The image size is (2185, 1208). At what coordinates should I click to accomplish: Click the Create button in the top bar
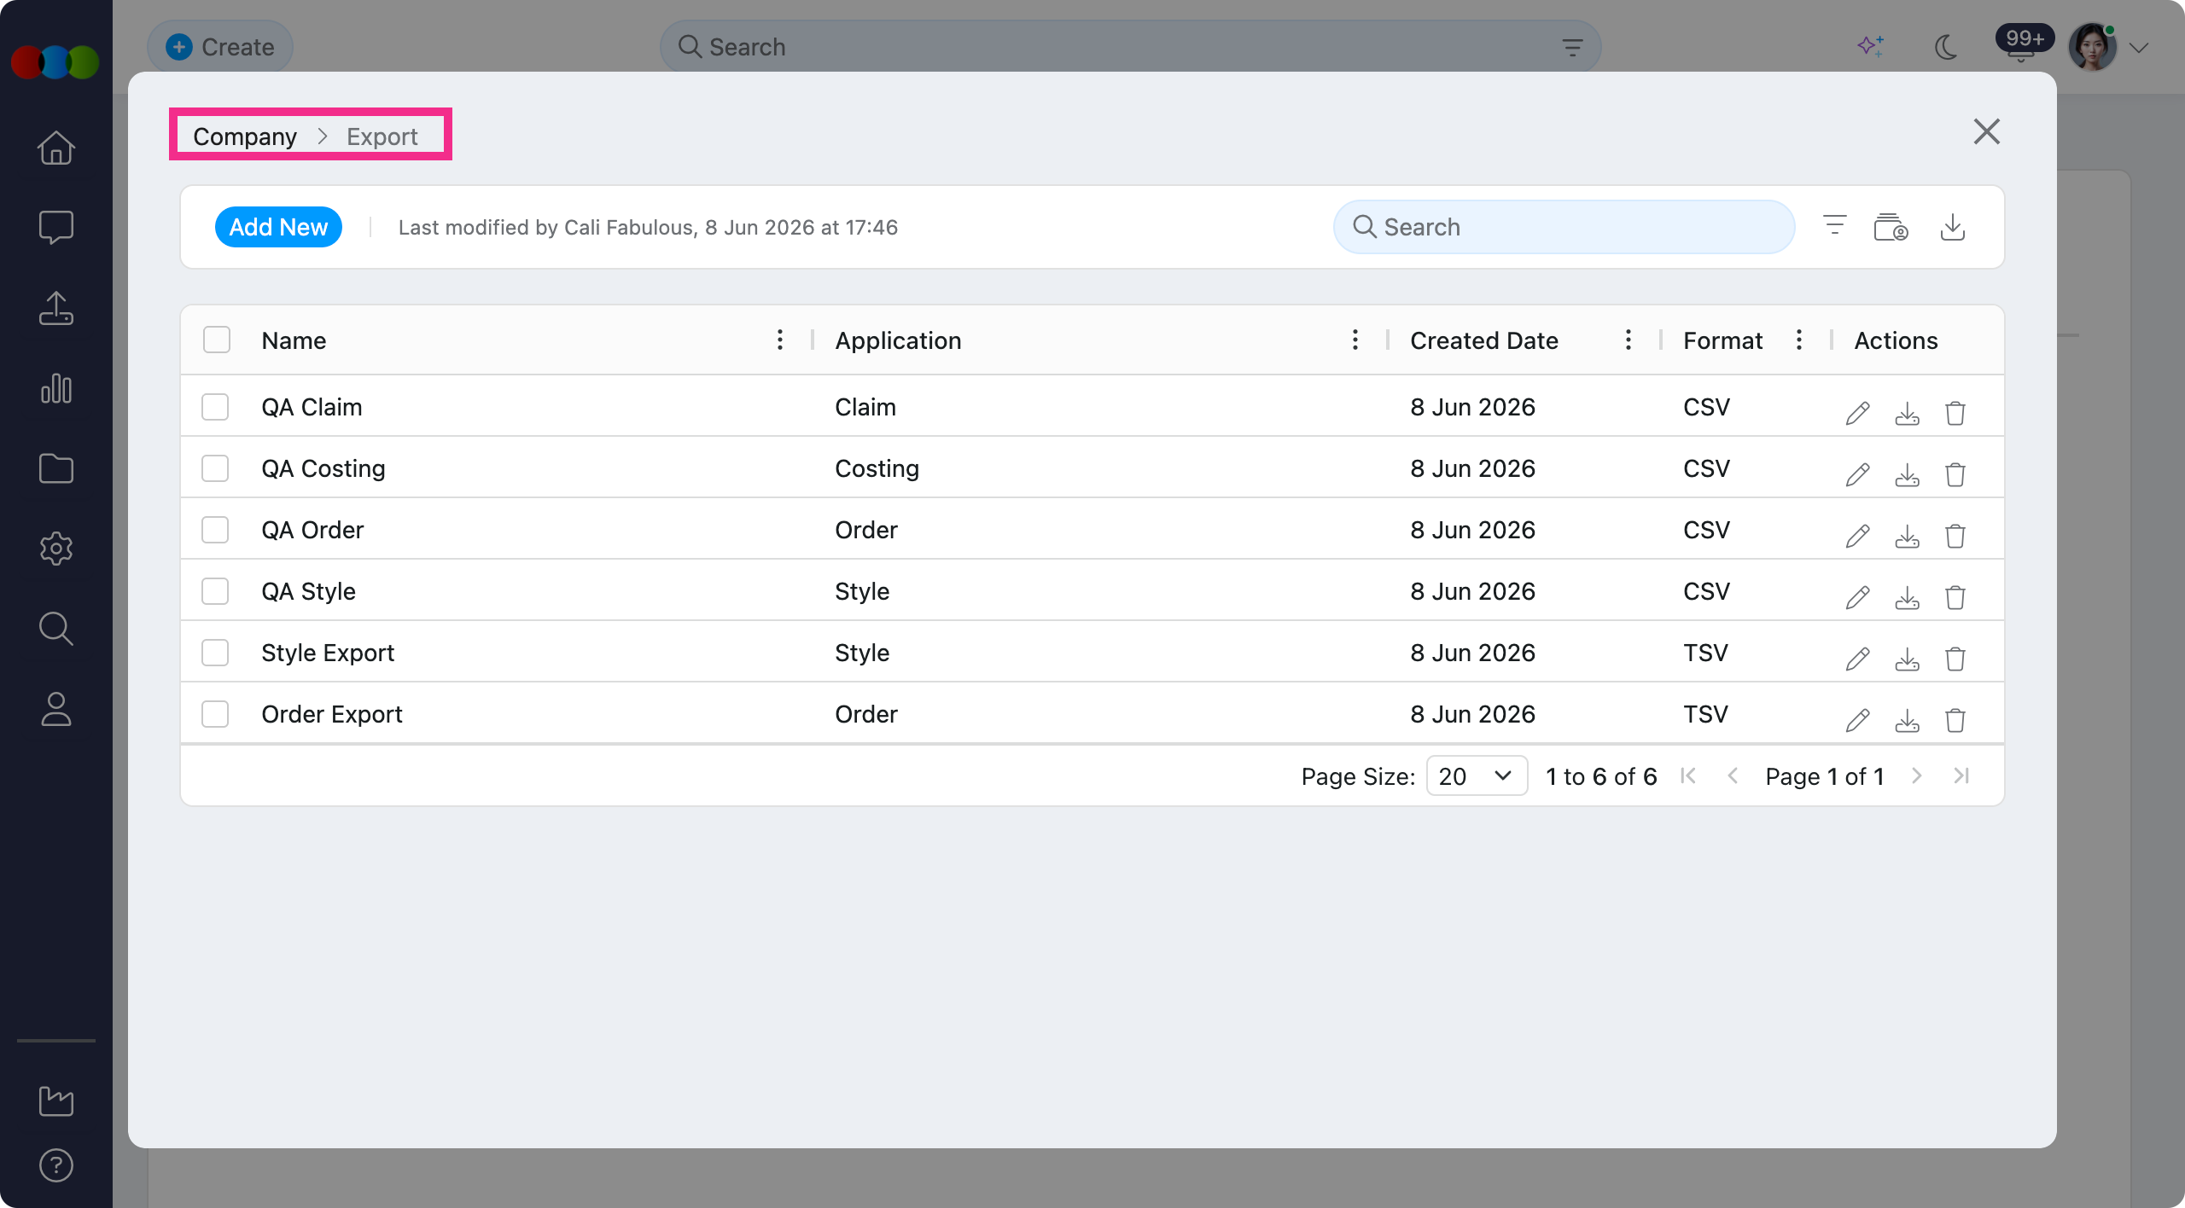point(220,47)
